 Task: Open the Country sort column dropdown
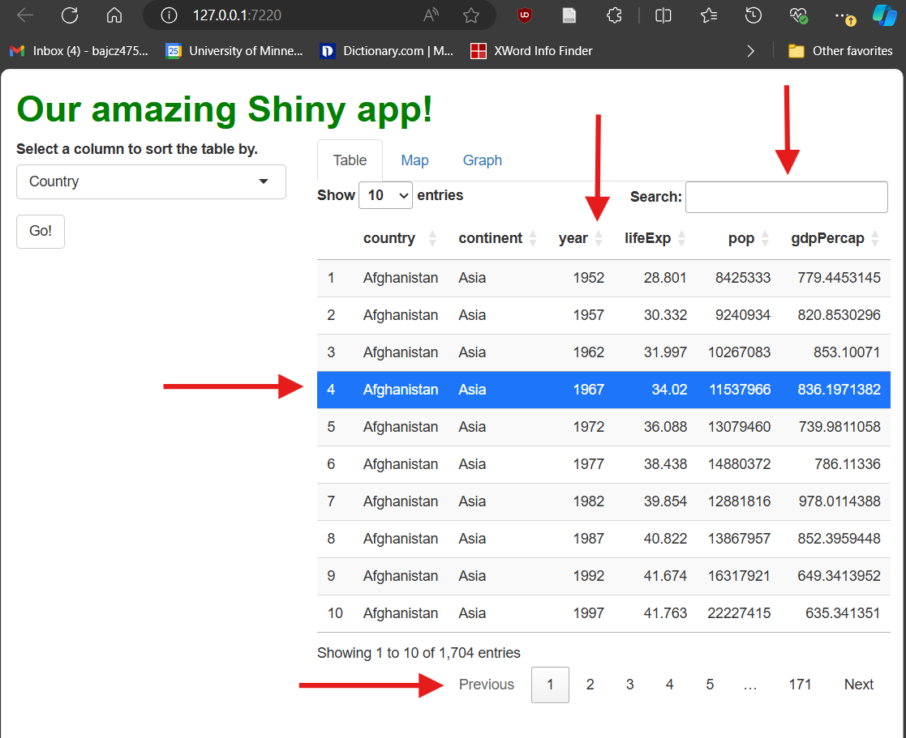coord(151,181)
